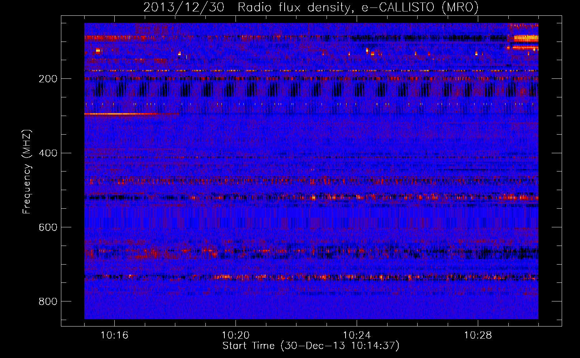Click the 'Start Time (30-Dec-13 10:14:37)' label
Image resolution: width=580 pixels, height=358 pixels.
pos(311,346)
